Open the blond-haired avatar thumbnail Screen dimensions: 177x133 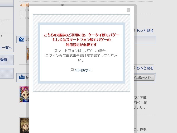pyautogui.click(x=24, y=125)
